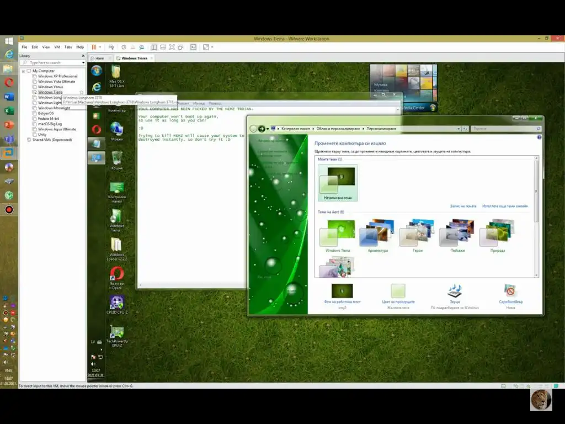
Task: Toggle the library sidebar view icon in toolbar
Action: 154,47
